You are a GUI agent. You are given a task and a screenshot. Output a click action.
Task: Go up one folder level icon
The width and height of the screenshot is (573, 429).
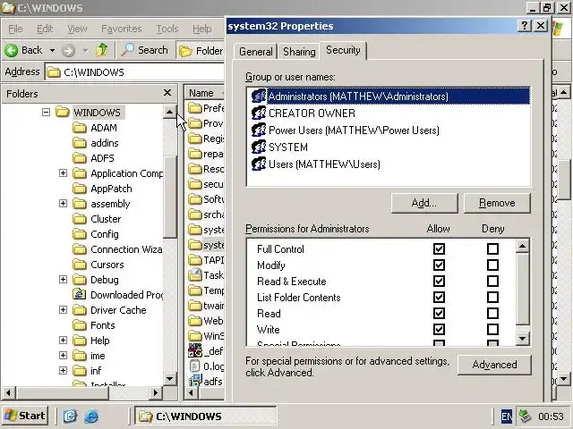[101, 50]
